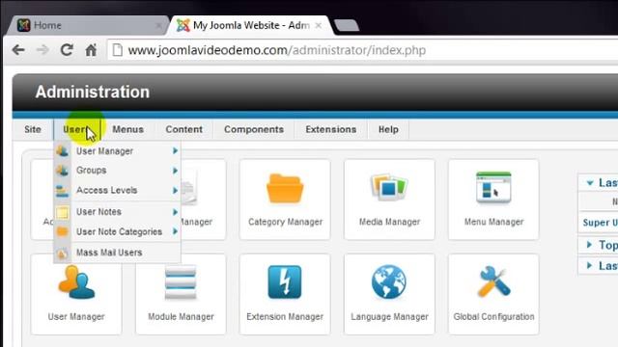Click the User Note Categories folder icon
Screen dimensions: 618x347
click(62, 231)
